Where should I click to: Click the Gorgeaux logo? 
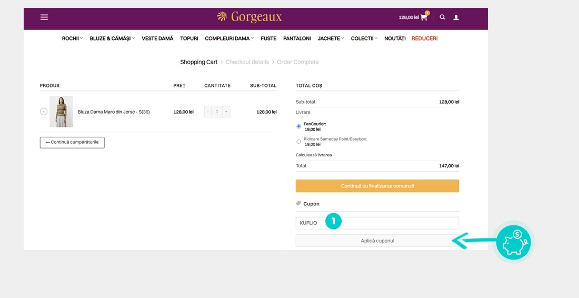249,17
